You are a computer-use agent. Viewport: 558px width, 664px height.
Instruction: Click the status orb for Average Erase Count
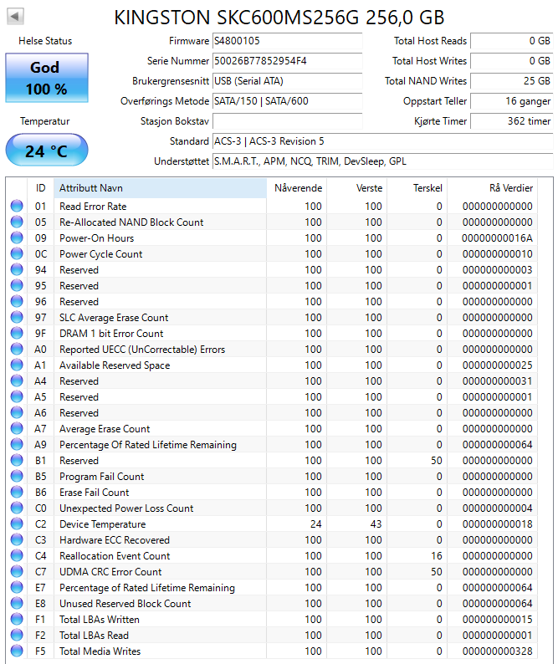[x=17, y=428]
